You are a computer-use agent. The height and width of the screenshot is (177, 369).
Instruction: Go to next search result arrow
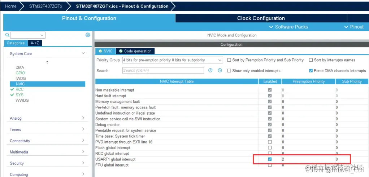point(220,70)
